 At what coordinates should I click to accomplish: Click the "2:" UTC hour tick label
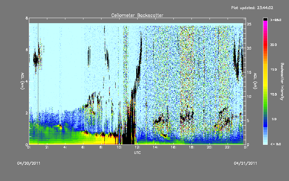point(47,147)
